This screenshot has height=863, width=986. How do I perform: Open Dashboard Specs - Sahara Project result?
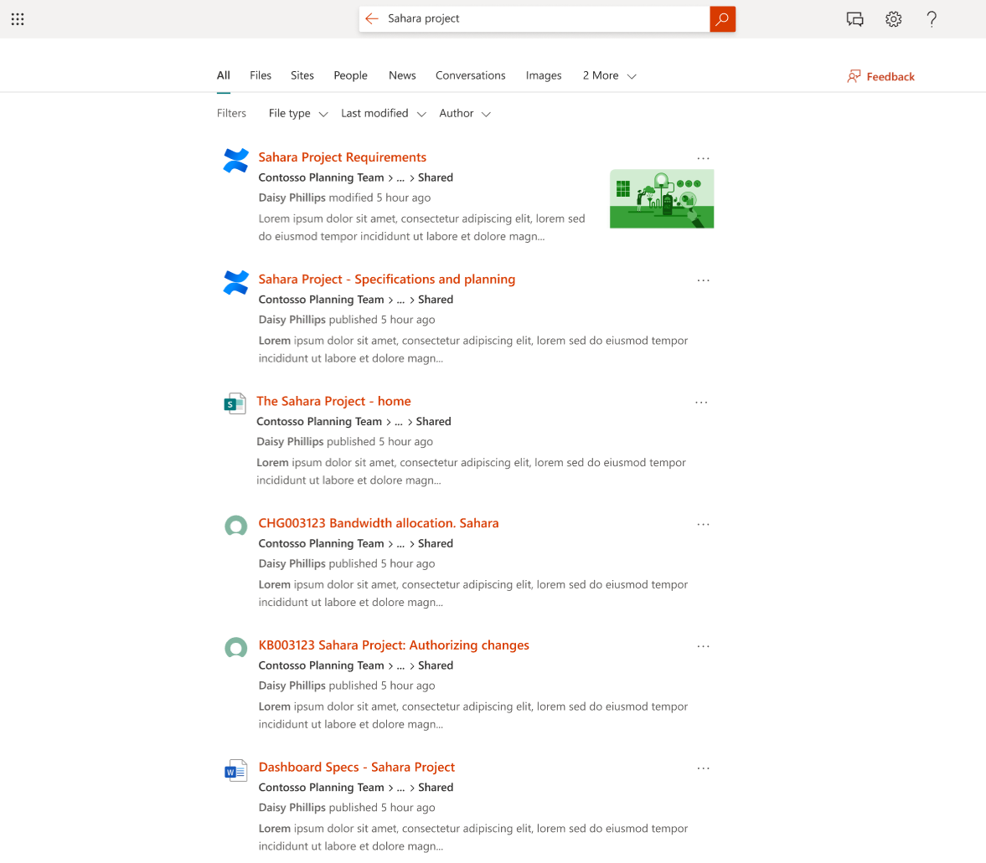click(357, 767)
